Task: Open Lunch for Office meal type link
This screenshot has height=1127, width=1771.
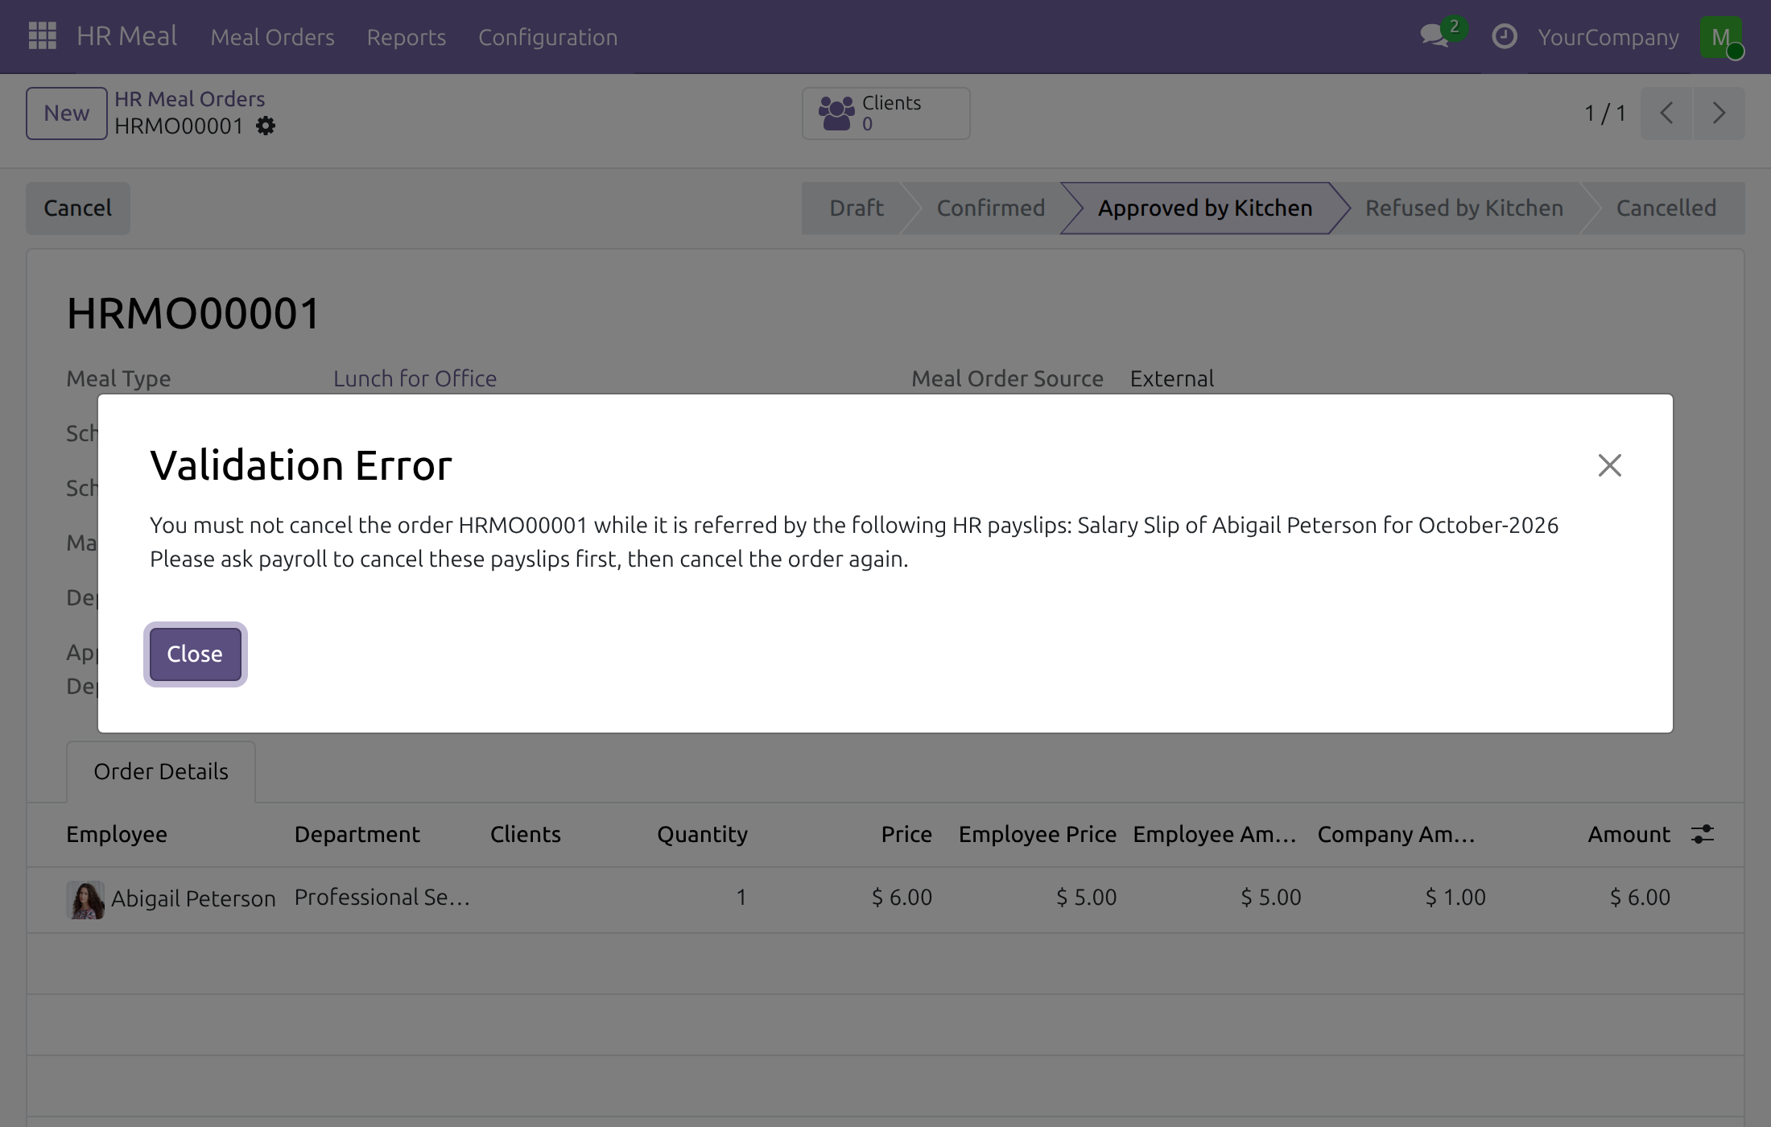Action: tap(415, 378)
